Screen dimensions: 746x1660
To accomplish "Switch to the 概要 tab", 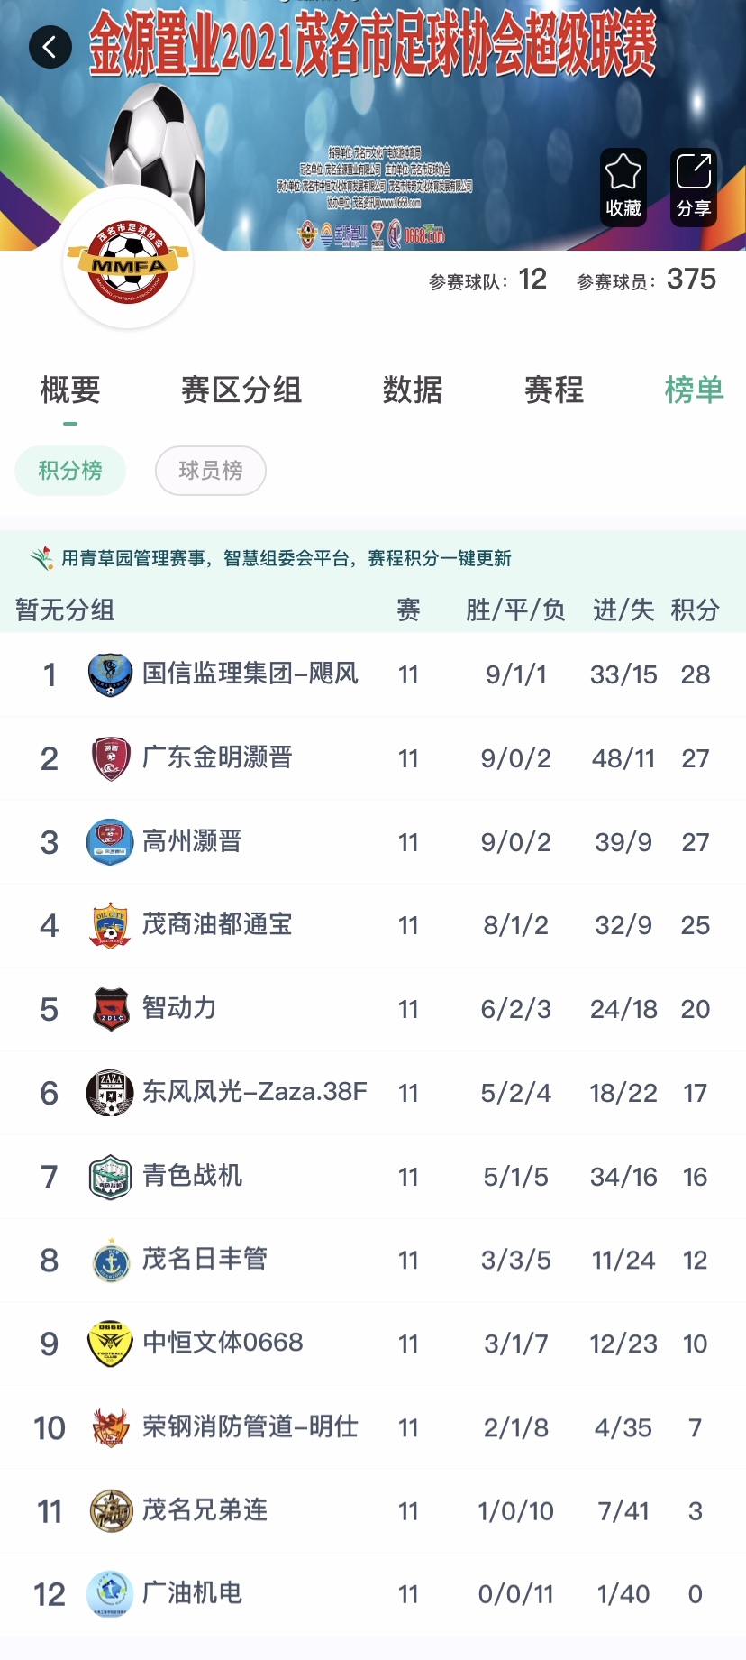I will 70,390.
